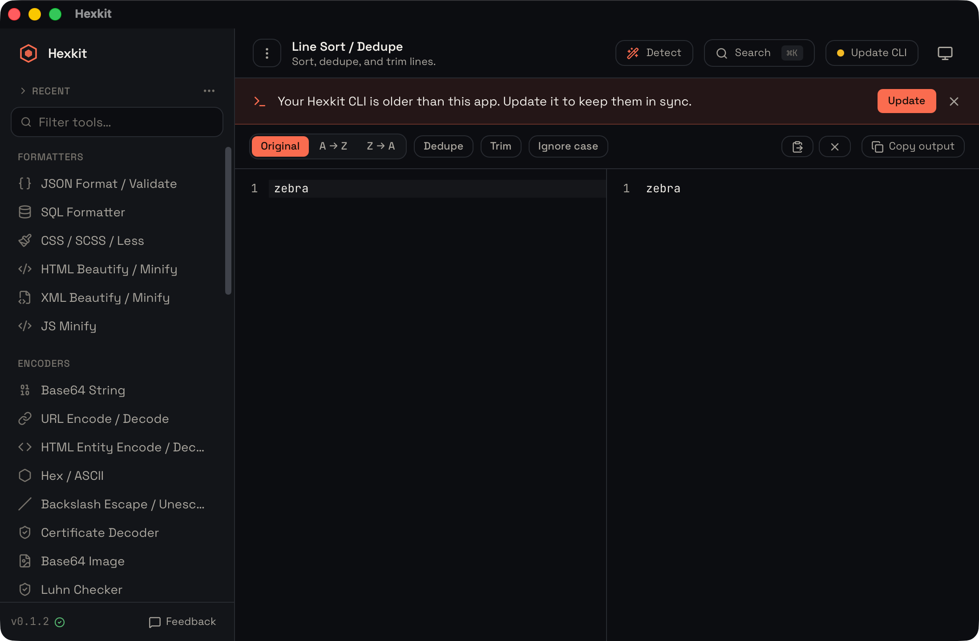
Task: Open URL Encode / Decode tool
Action: [118, 418]
